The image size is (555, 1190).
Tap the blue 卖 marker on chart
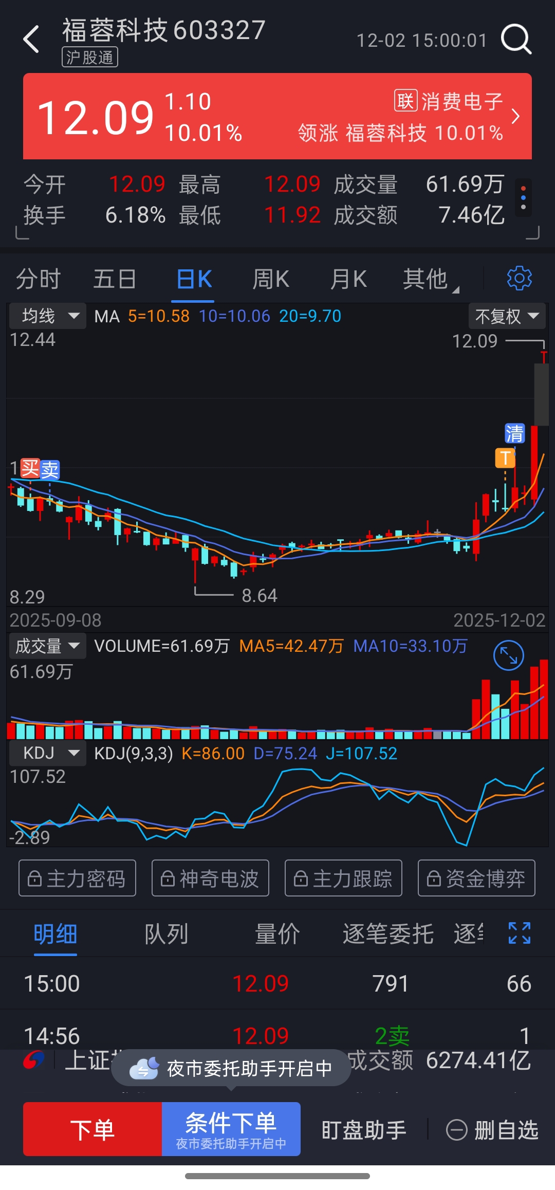tap(50, 470)
